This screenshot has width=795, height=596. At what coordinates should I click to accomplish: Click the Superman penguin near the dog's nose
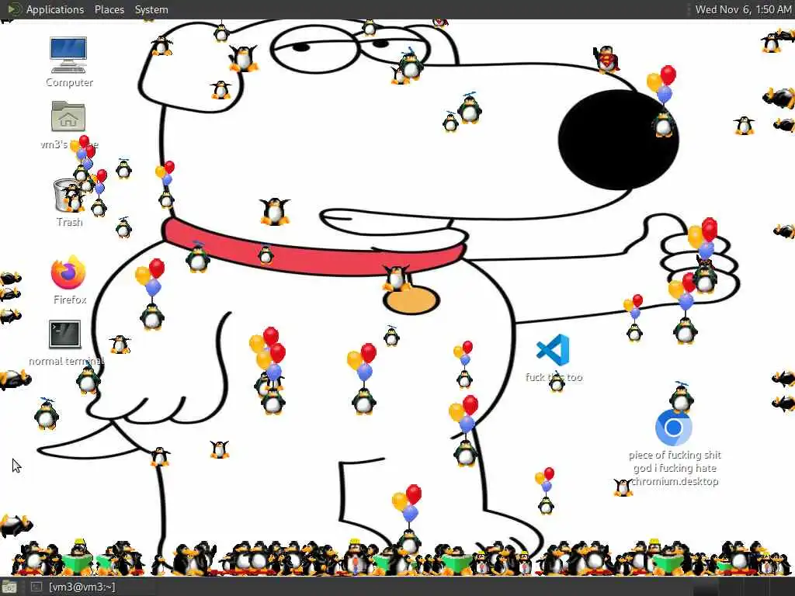(x=606, y=58)
